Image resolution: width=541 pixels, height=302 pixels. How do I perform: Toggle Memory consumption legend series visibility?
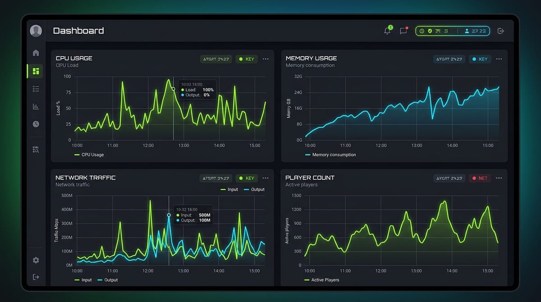pos(330,155)
